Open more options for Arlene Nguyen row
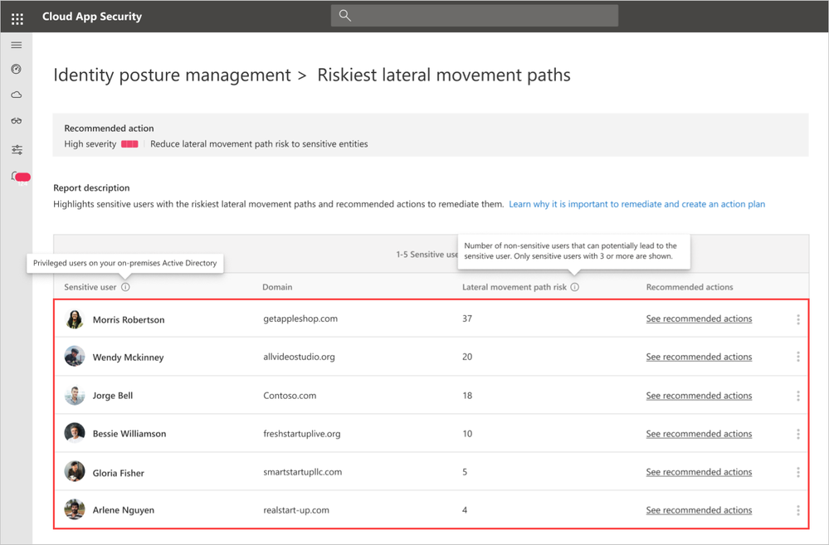The width and height of the screenshot is (829, 545). 797,510
